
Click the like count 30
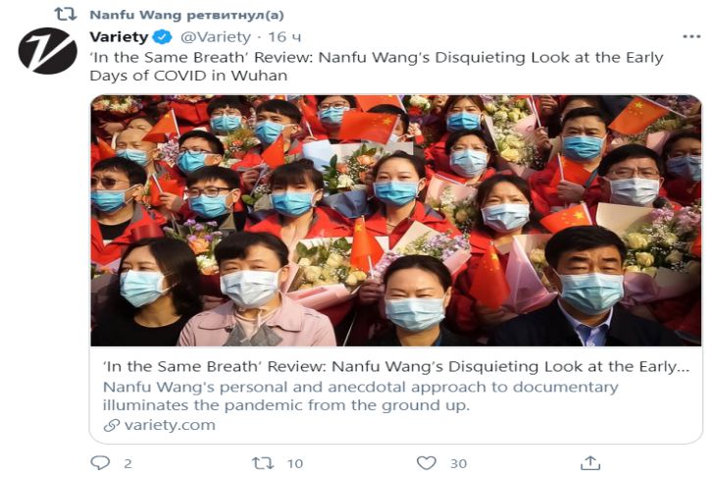458,463
